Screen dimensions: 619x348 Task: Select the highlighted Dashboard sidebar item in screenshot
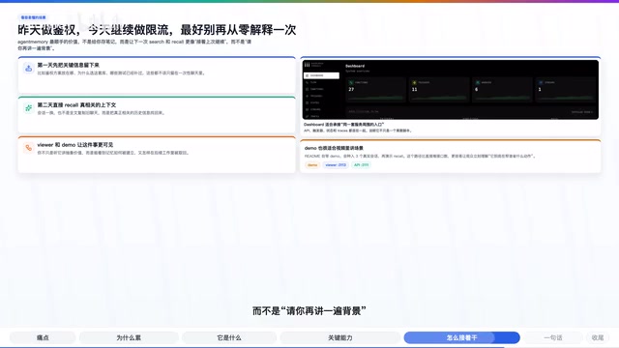(321, 75)
